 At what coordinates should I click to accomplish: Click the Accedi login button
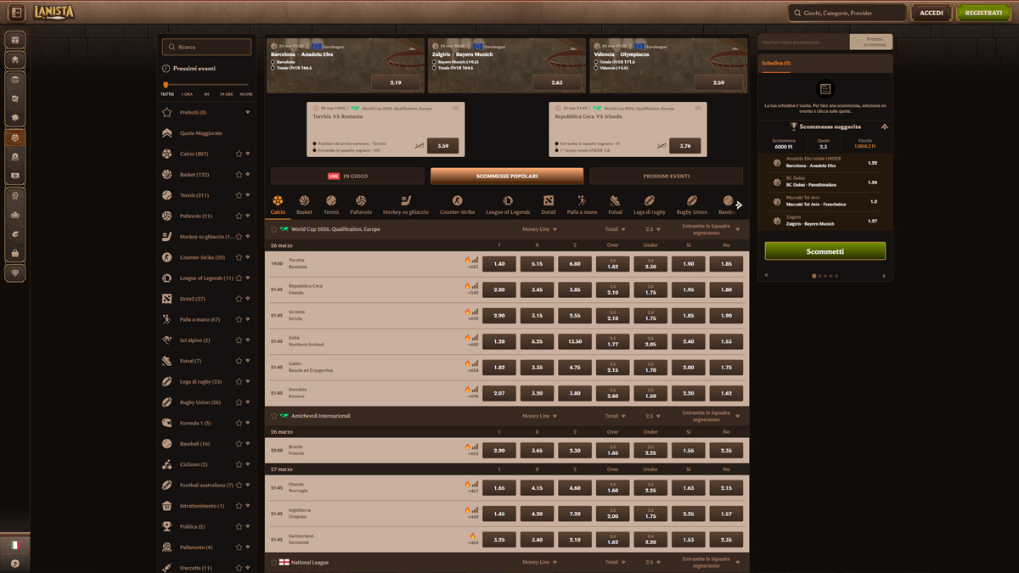click(931, 13)
